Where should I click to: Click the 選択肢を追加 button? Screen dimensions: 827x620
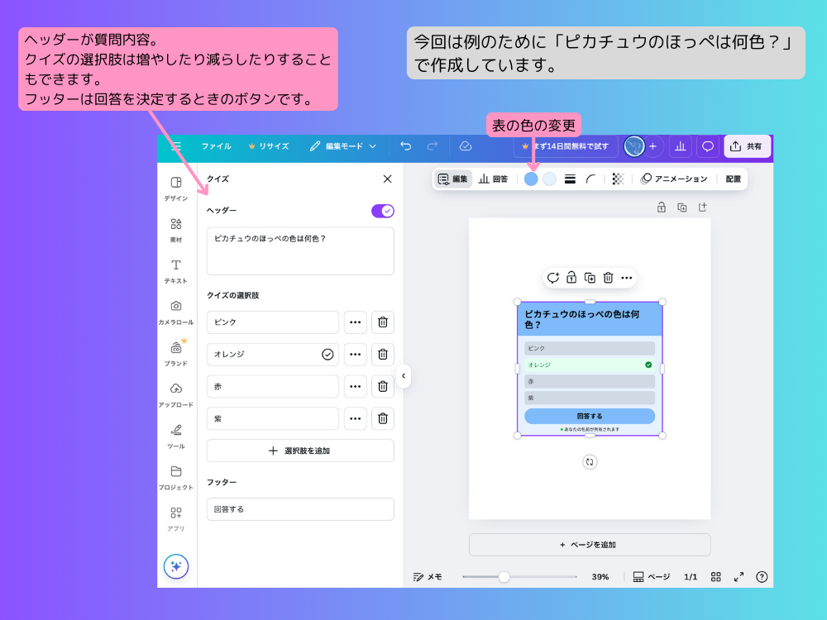tap(300, 450)
